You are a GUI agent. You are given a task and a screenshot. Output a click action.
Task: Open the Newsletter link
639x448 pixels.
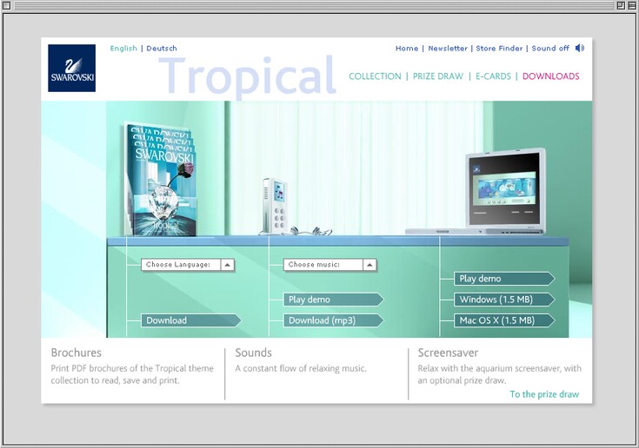448,48
